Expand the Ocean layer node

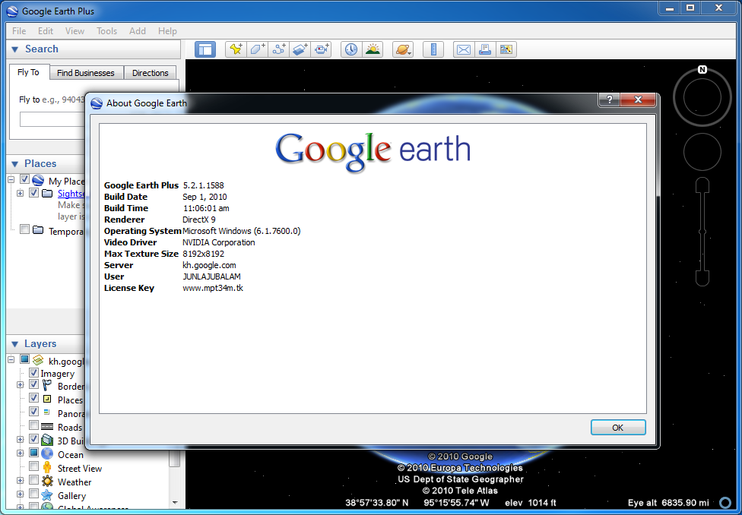tap(20, 453)
